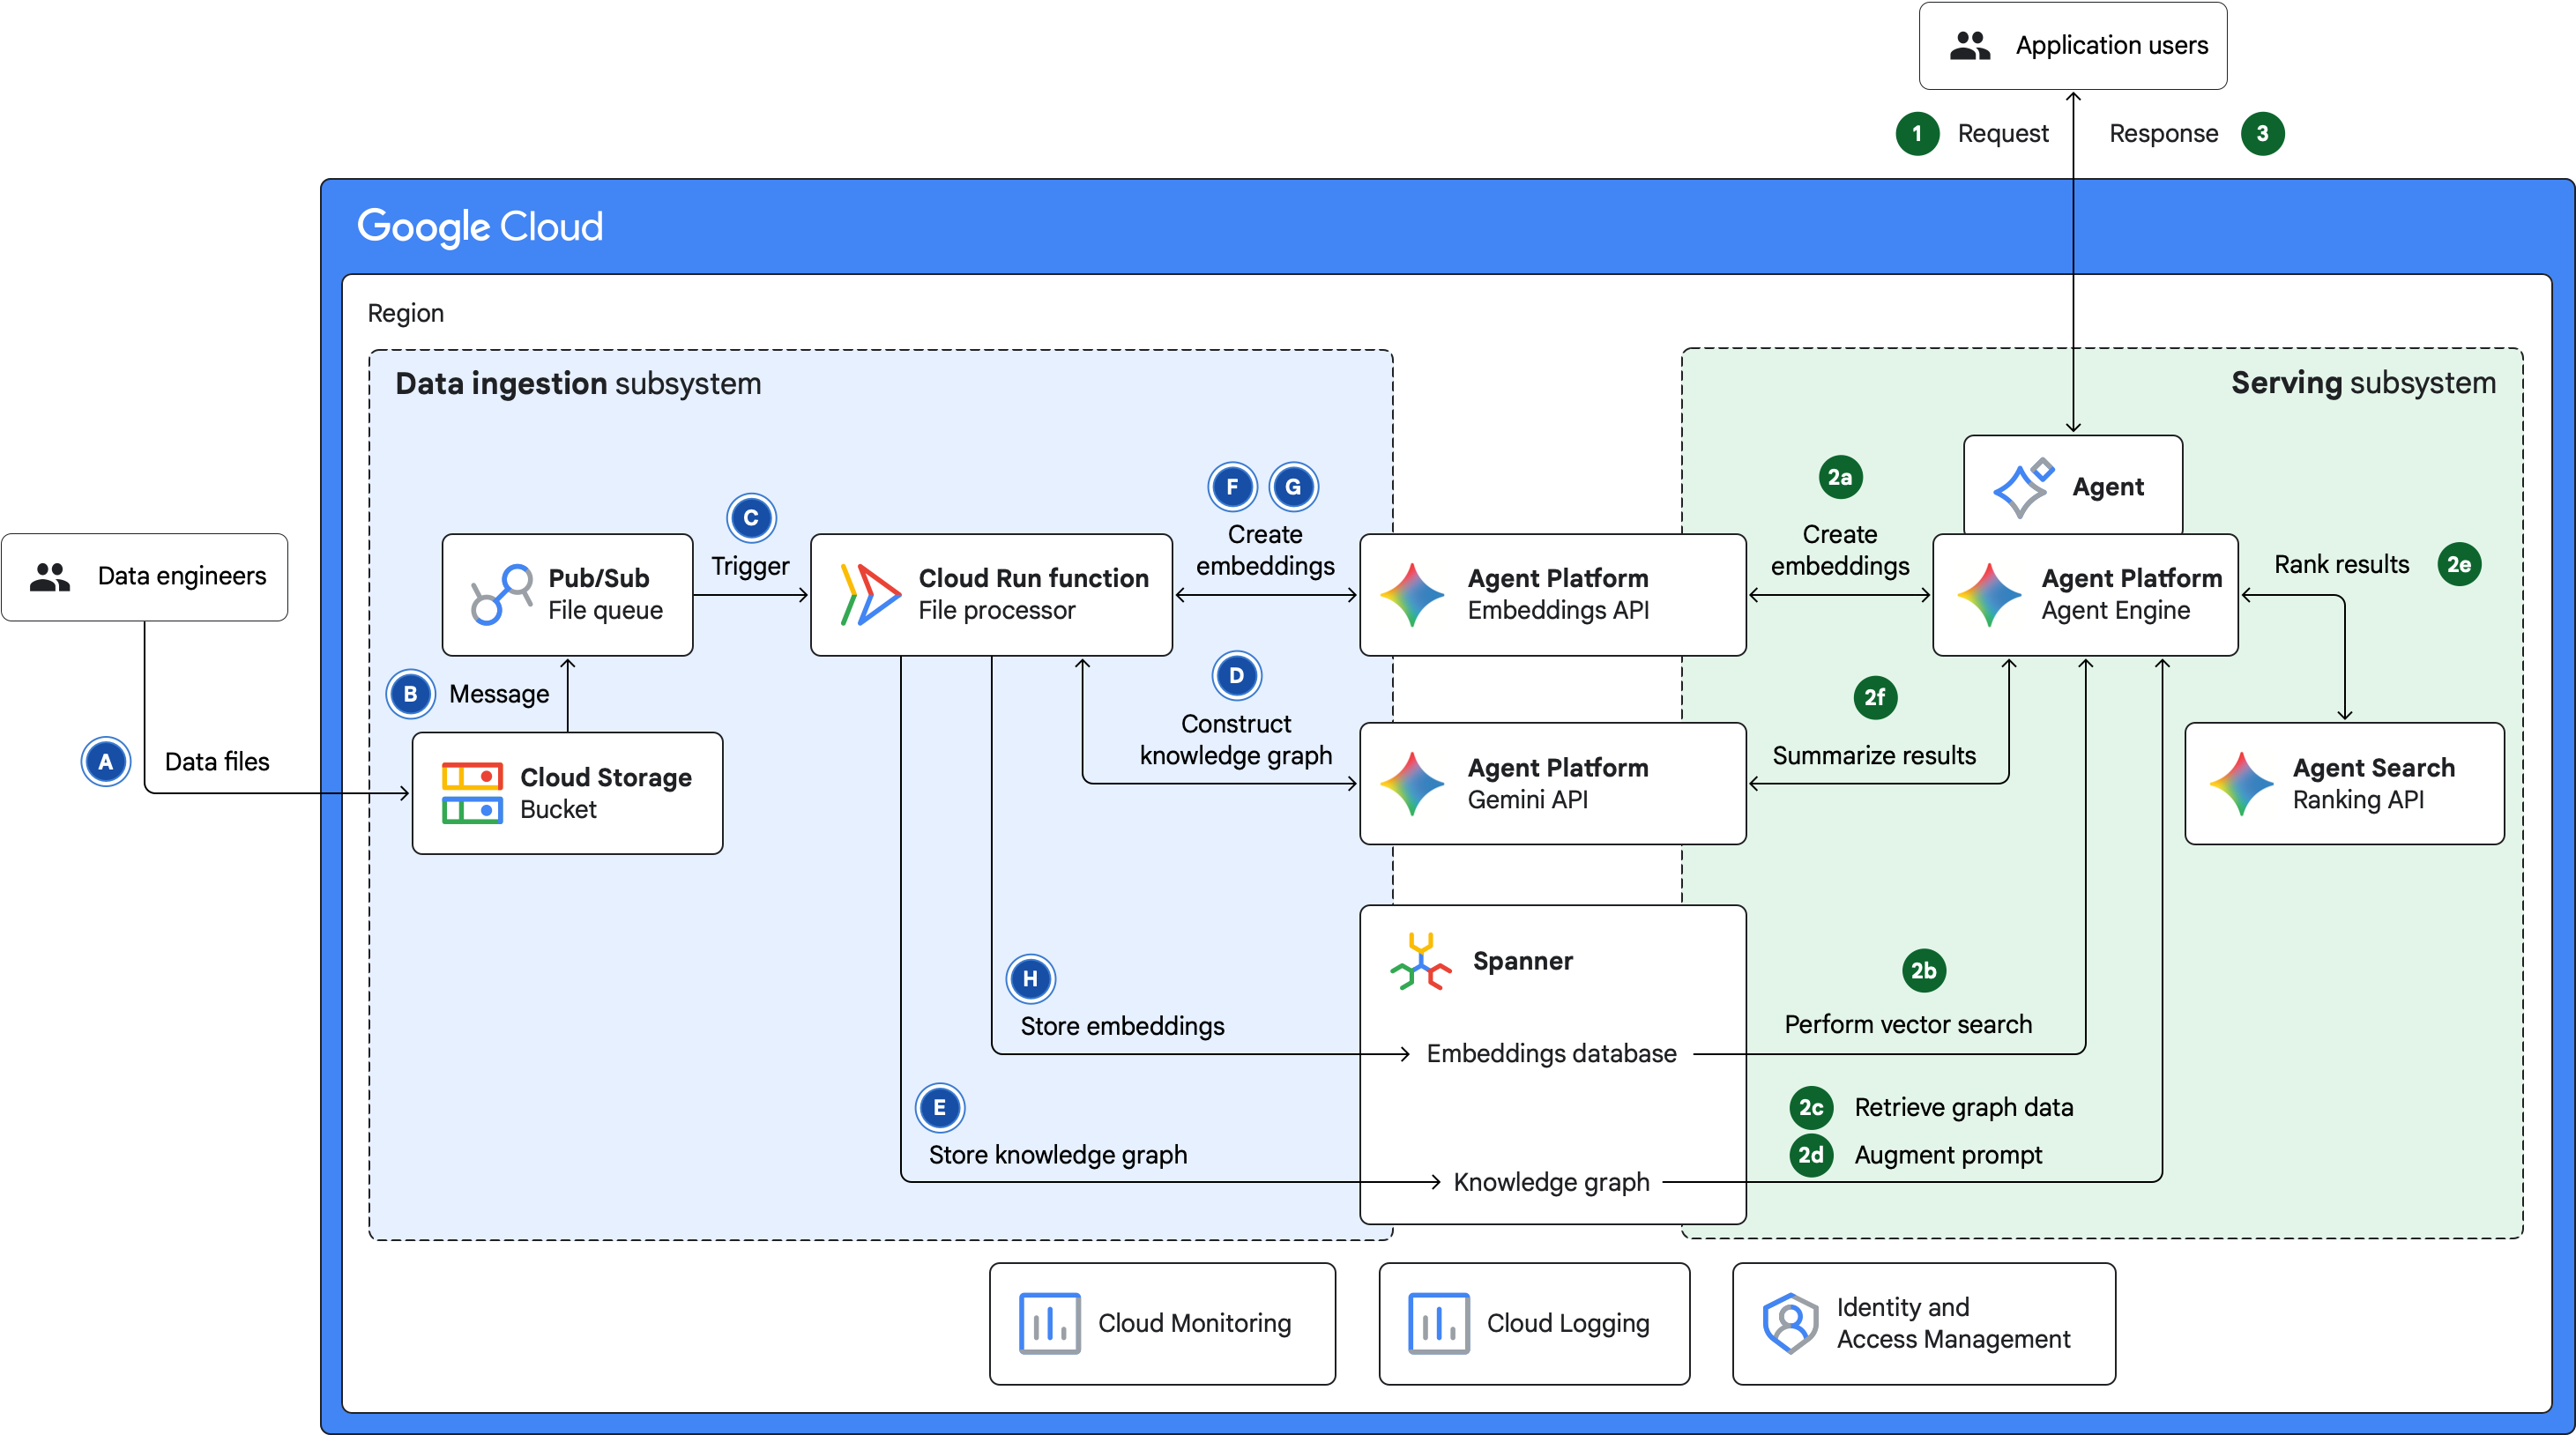Viewport: 2576px width, 1435px height.
Task: Click the 'Augment prompt' label
Action: (x=1948, y=1156)
